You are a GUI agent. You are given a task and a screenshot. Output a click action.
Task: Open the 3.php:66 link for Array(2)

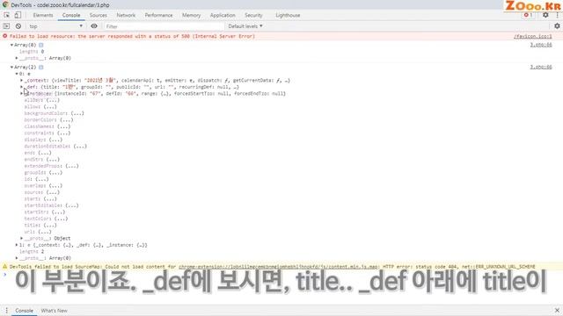tap(541, 68)
